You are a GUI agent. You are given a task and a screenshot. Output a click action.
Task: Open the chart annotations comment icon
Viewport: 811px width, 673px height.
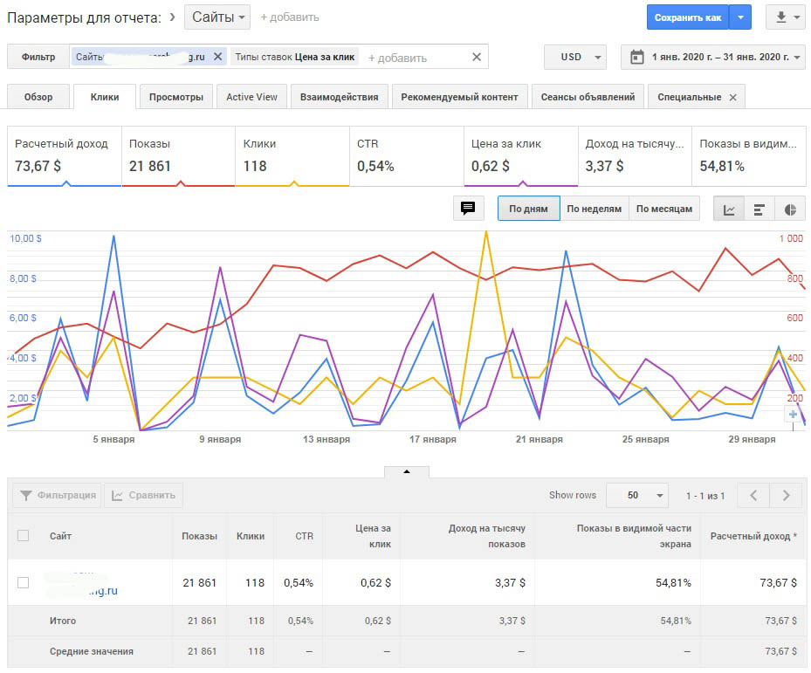click(x=468, y=209)
